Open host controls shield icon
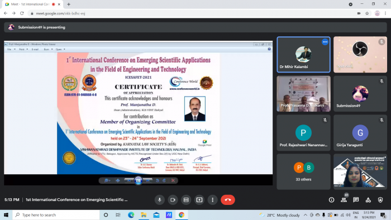Image resolution: width=391 pixels, height=220 pixels. tap(380, 200)
